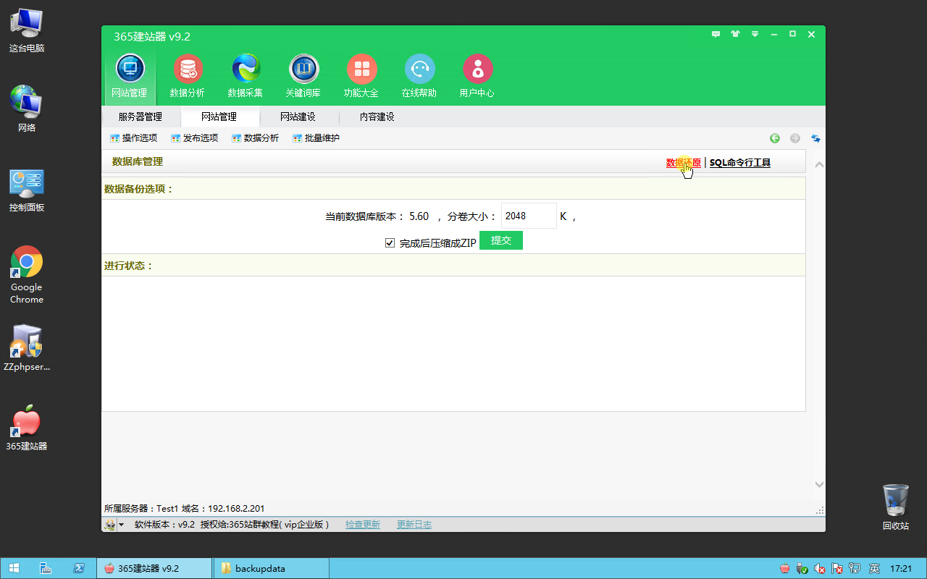Click the blue refresh arrows icon
This screenshot has height=579, width=927.
click(815, 138)
